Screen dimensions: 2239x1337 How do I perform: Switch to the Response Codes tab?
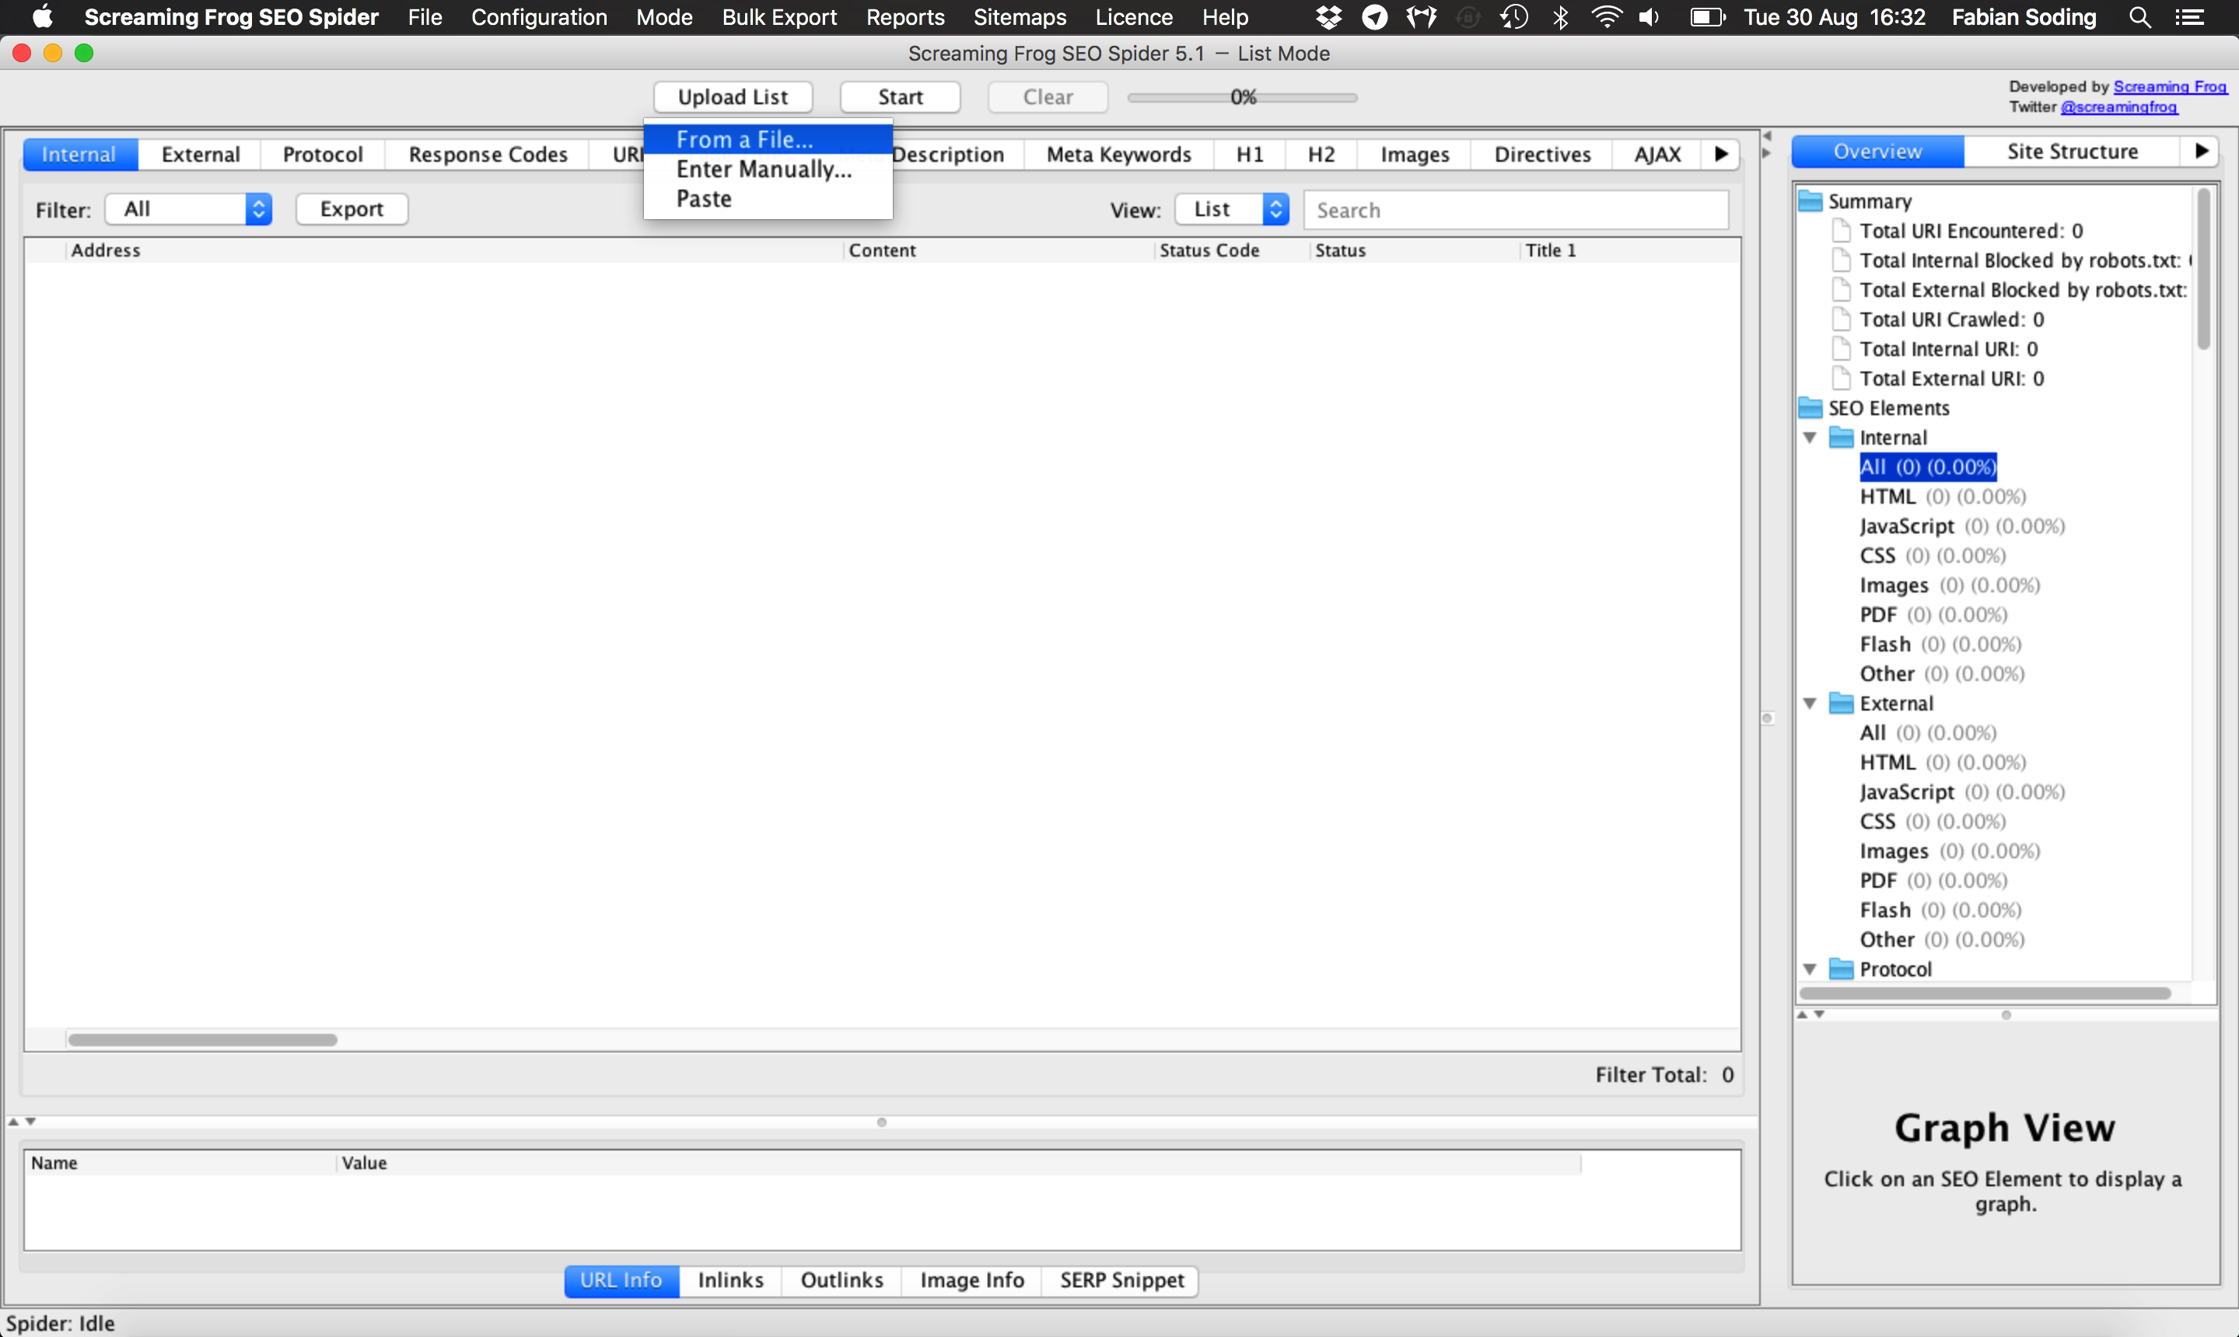[x=488, y=154]
